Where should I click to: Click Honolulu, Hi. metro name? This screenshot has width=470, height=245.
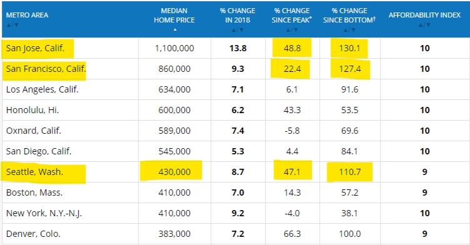point(32,110)
